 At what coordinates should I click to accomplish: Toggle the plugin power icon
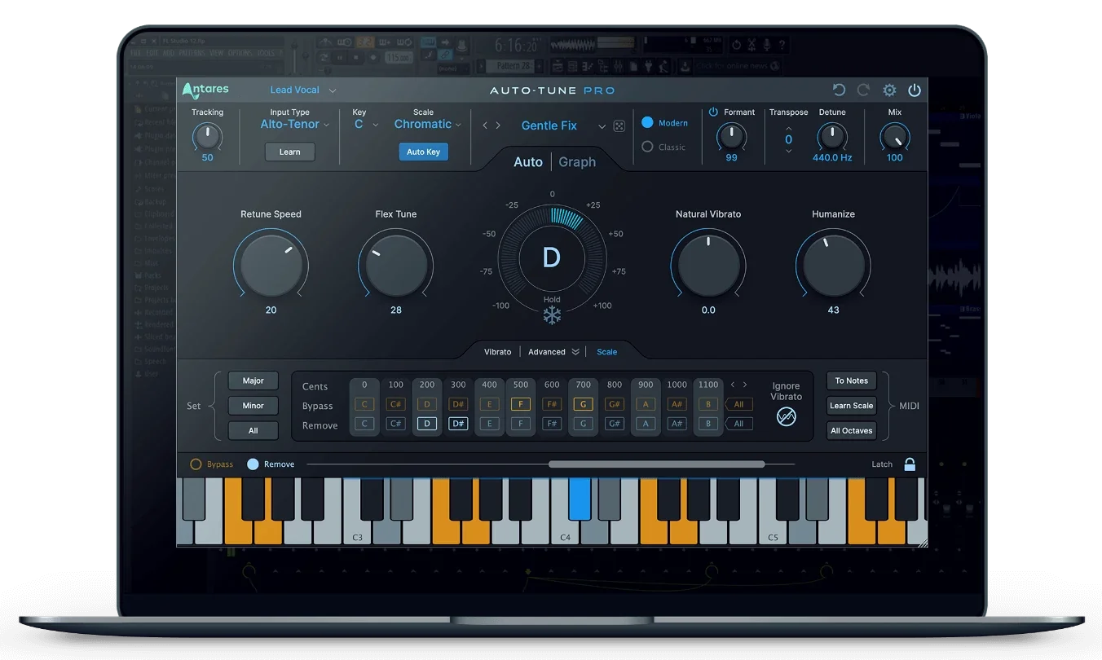pos(915,90)
